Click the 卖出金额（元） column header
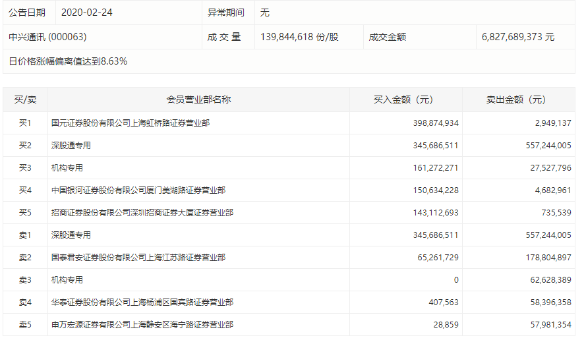Screen dimensions: 586x344 pyautogui.click(x=516, y=100)
